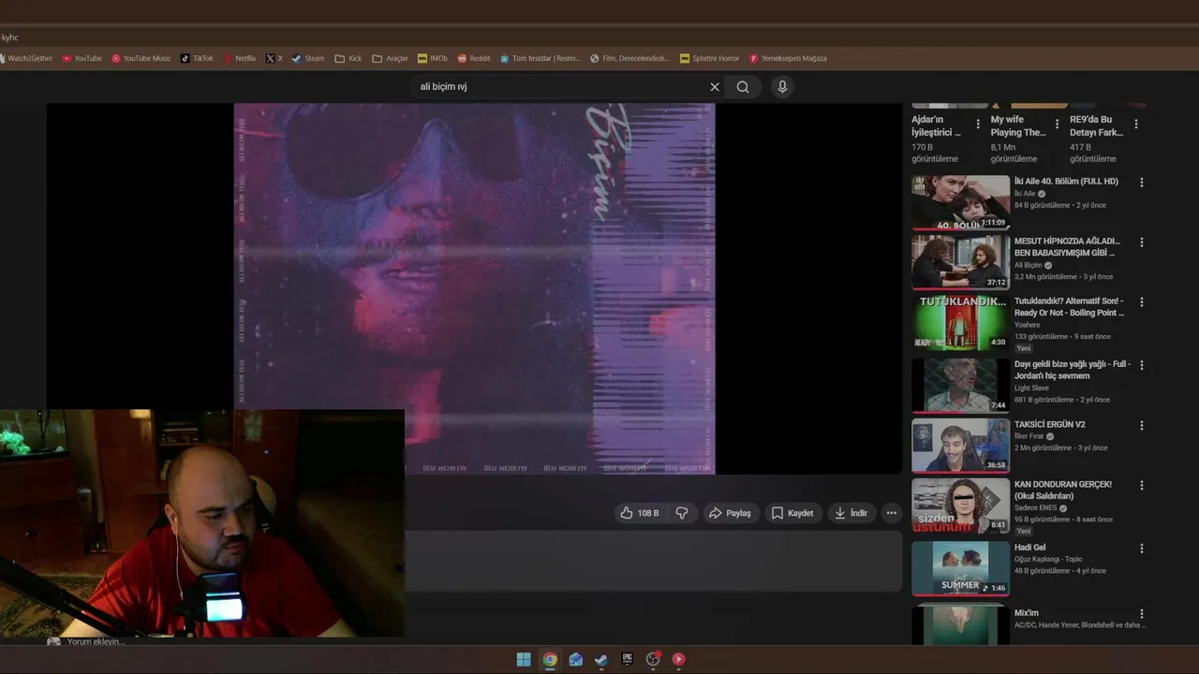Open options menu for 'Hadi Gel' video
This screenshot has height=674, width=1199.
1141,549
